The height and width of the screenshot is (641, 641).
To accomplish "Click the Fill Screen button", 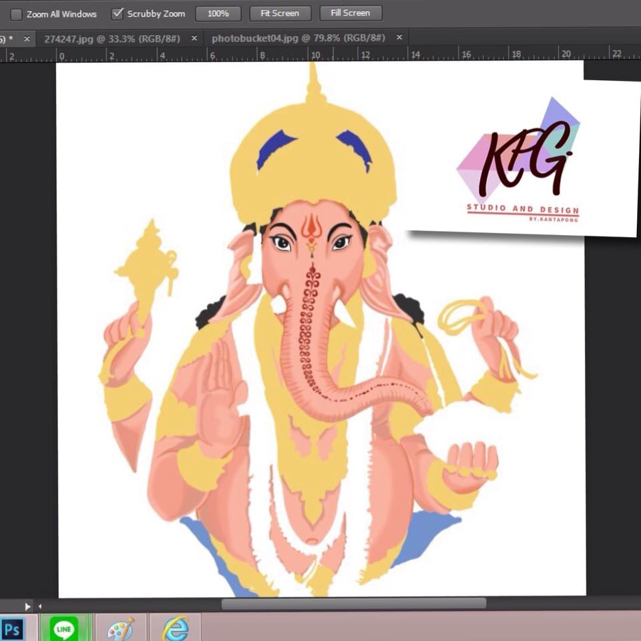I will 351,13.
